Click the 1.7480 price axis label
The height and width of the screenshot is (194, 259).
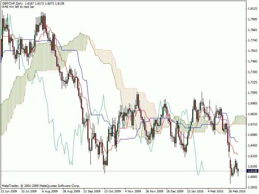click(253, 61)
